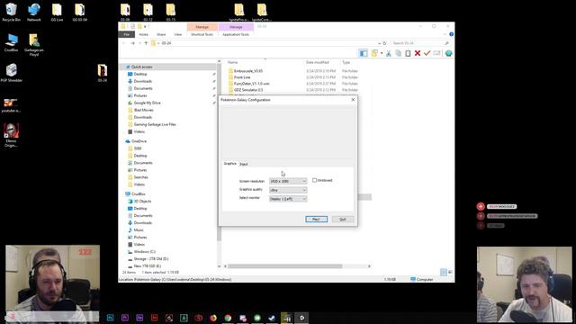
Task: Open the Shortcut Tools ribbon tab
Action: point(202,34)
